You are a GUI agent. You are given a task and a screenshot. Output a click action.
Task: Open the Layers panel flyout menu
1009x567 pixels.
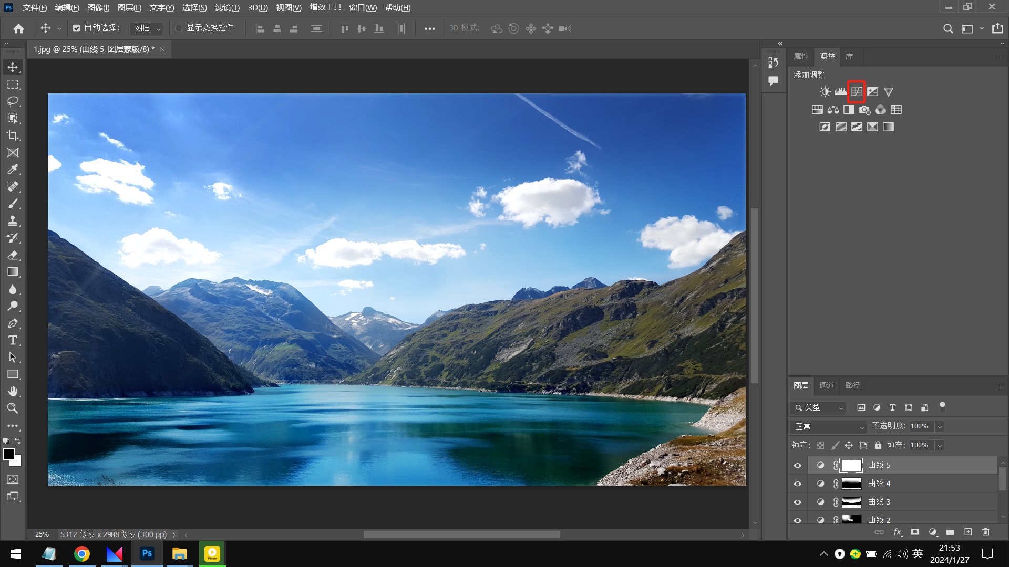click(1002, 385)
